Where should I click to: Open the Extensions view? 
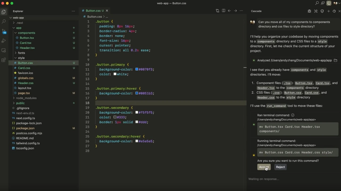(x=4, y=60)
